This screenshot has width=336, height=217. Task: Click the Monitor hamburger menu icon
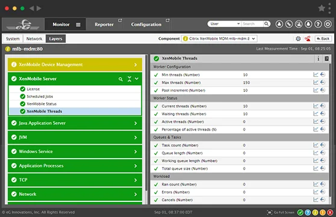[x=78, y=25]
